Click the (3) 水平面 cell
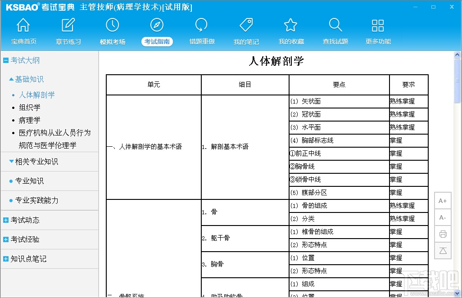 (339, 127)
